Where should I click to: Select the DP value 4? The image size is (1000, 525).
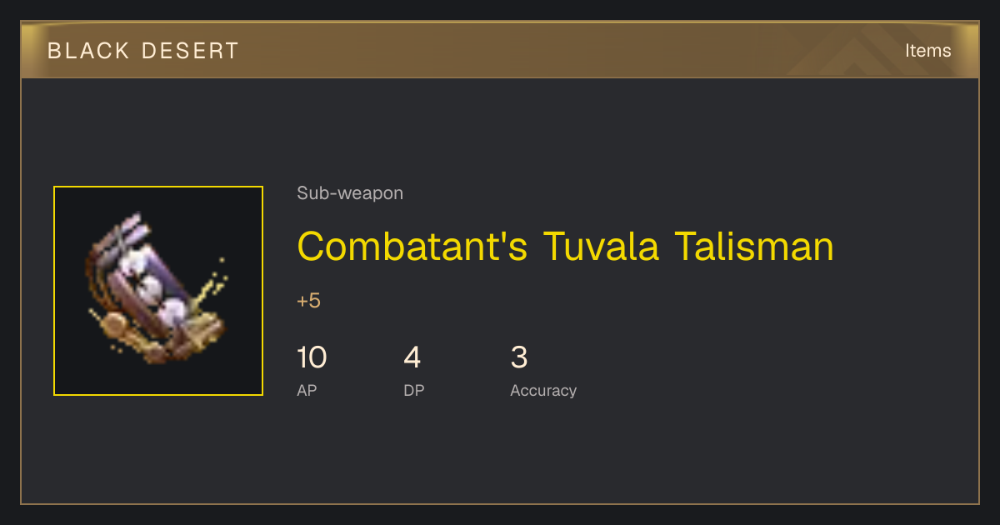click(412, 357)
